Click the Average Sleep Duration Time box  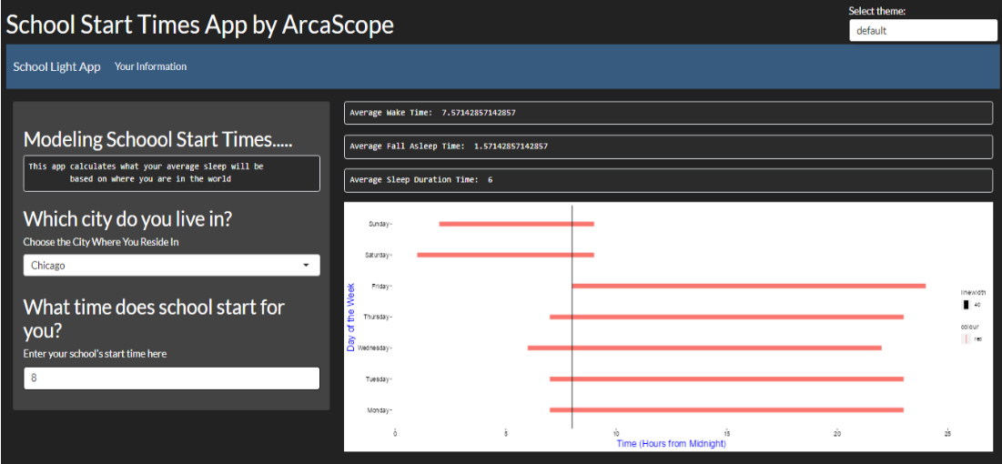tap(668, 180)
